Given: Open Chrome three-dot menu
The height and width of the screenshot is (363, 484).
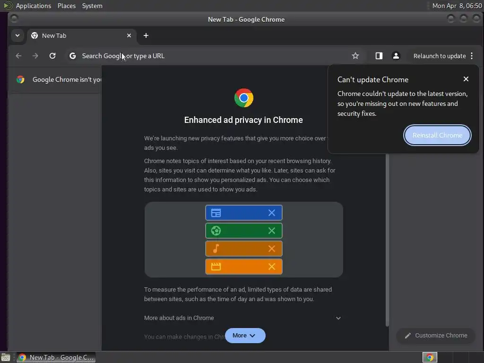Looking at the screenshot, I should click(472, 56).
